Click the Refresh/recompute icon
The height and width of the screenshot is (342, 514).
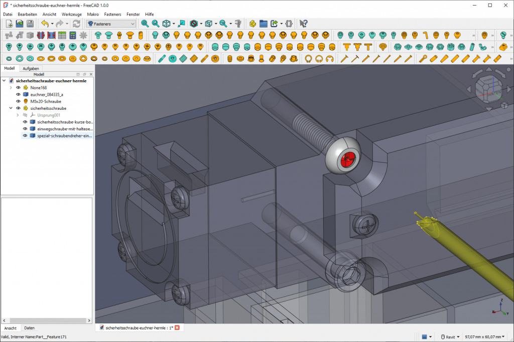76,24
